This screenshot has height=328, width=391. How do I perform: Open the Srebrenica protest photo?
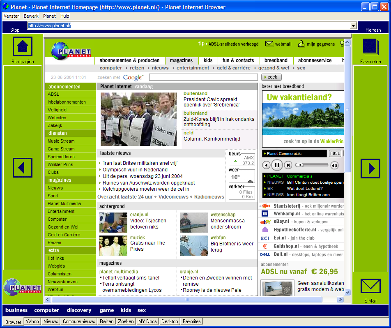(x=139, y=119)
